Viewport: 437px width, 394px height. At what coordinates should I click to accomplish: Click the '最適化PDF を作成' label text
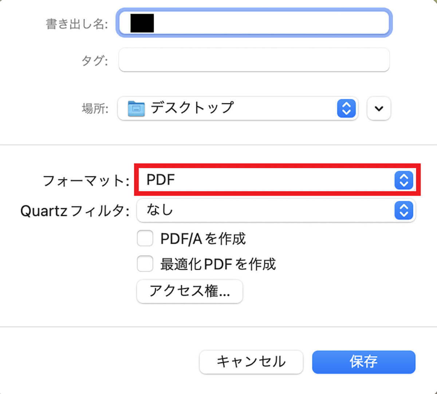[x=218, y=264]
